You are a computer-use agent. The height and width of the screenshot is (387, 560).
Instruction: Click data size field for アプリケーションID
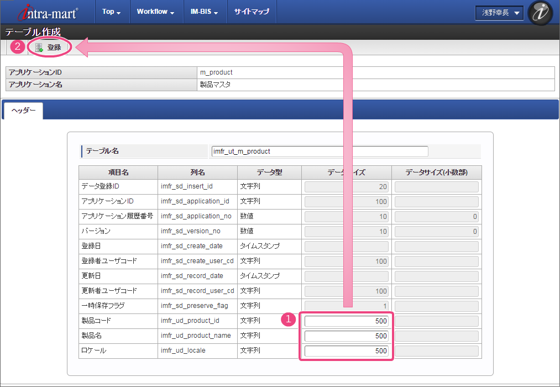[346, 202]
